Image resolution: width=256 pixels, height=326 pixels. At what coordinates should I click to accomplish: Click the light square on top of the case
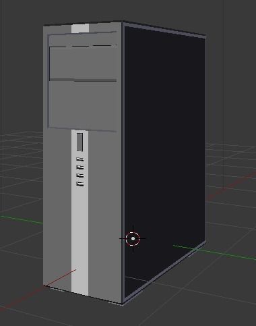(x=80, y=28)
